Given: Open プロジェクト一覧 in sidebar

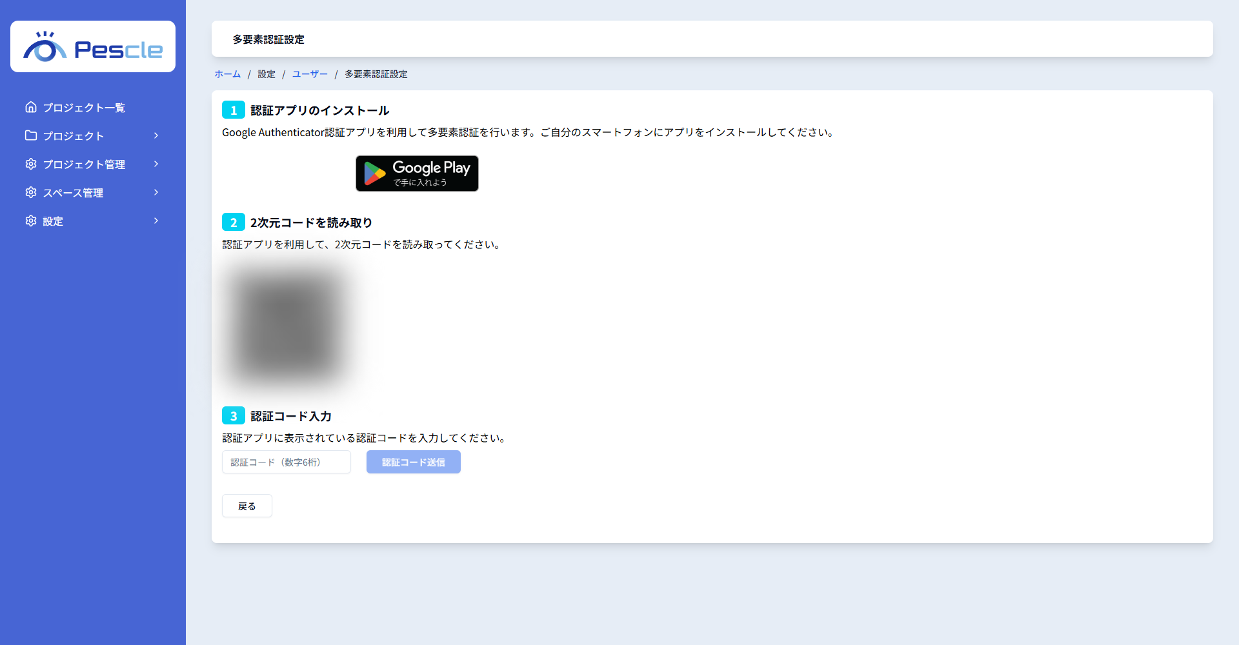Looking at the screenshot, I should point(93,107).
